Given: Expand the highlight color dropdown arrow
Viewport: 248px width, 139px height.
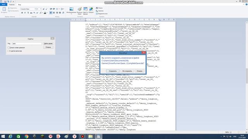Looking at the screenshot, I should click(x=43, y=13).
